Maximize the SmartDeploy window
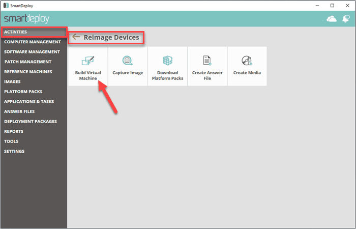 tap(333, 6)
